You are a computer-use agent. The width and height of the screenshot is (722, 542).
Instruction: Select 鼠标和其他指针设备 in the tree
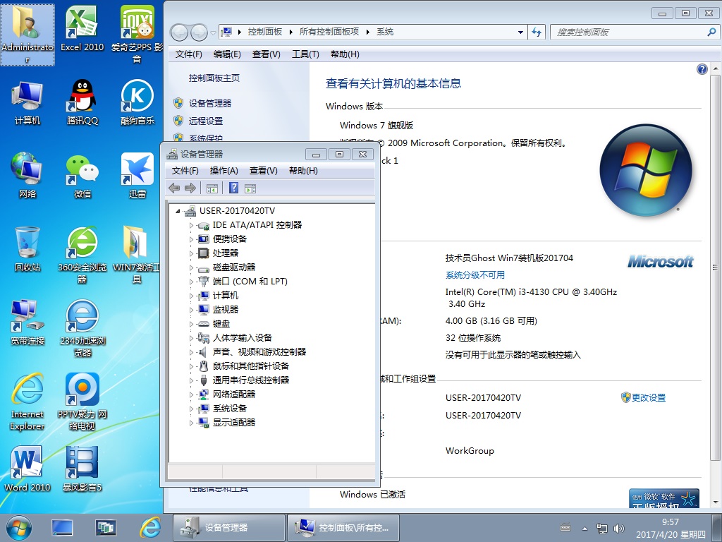(250, 366)
